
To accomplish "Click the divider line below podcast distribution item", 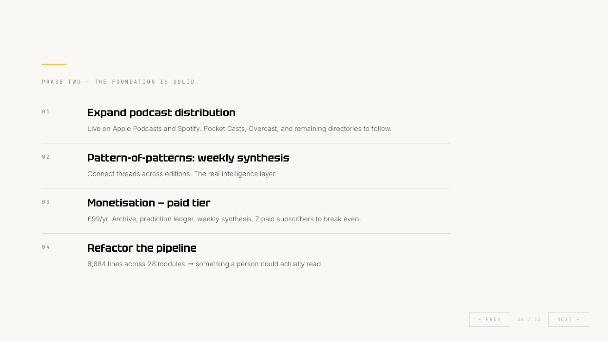I will [x=246, y=143].
